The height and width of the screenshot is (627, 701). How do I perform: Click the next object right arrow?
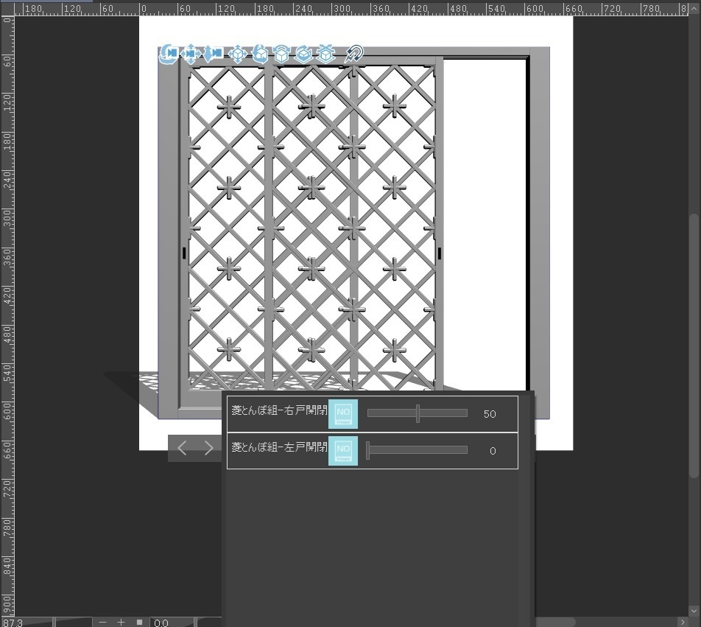tap(208, 448)
